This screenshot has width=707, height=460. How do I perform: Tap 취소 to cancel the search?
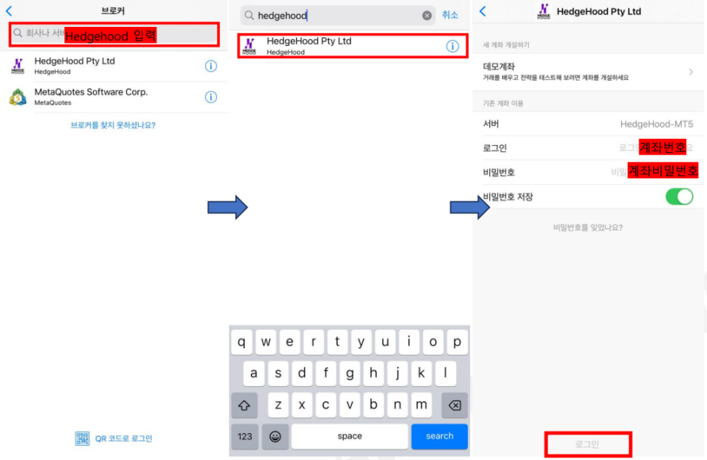450,15
